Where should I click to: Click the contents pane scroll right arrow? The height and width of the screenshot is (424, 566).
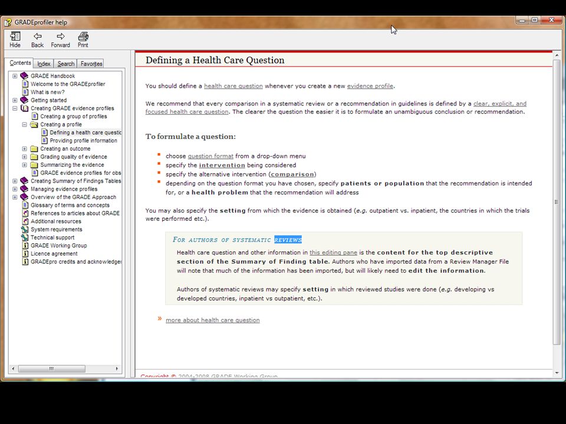click(117, 369)
